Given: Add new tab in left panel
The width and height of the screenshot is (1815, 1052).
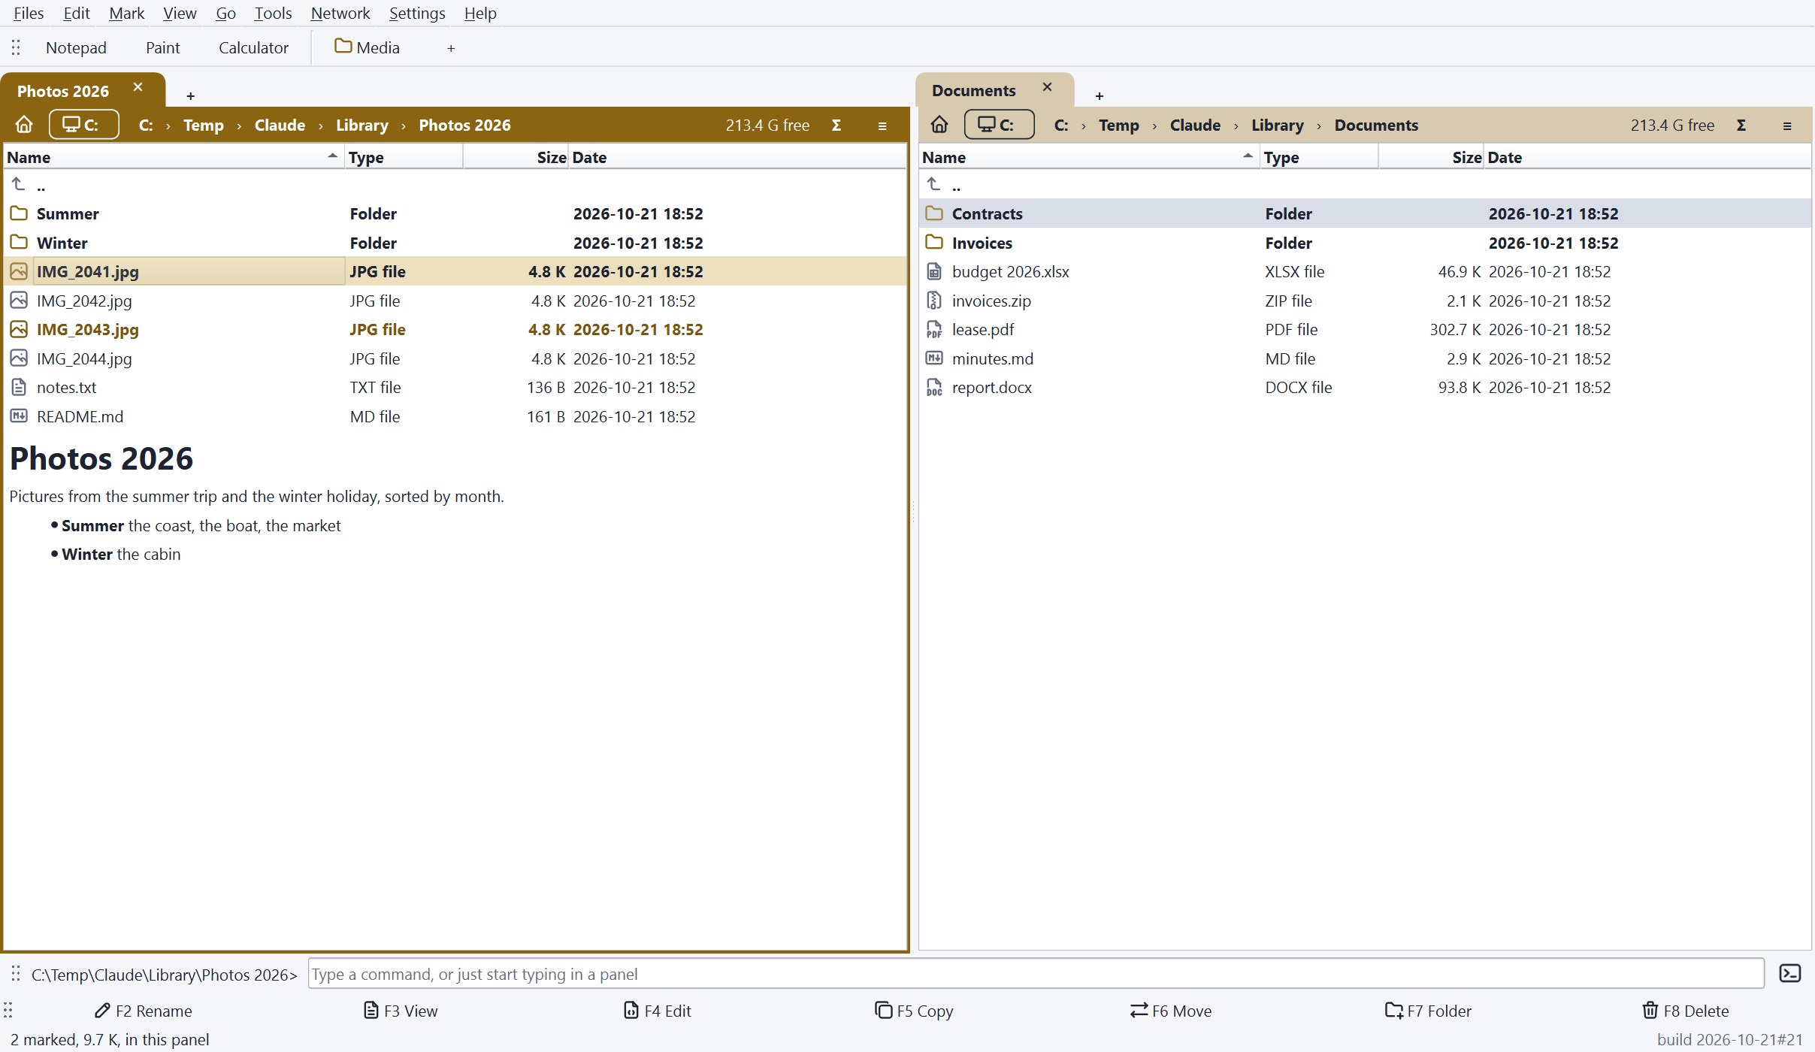Looking at the screenshot, I should (191, 95).
